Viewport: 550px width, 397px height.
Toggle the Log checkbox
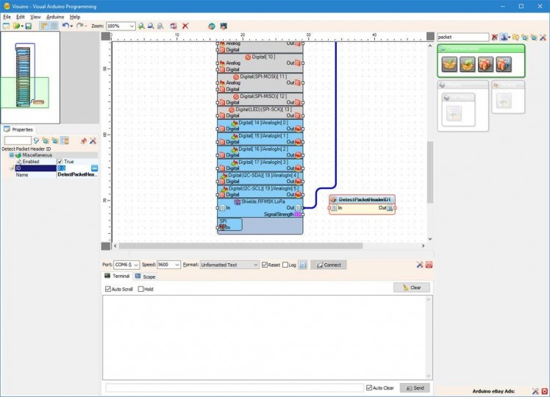(x=285, y=265)
